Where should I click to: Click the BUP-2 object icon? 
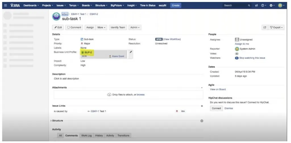click(83, 53)
